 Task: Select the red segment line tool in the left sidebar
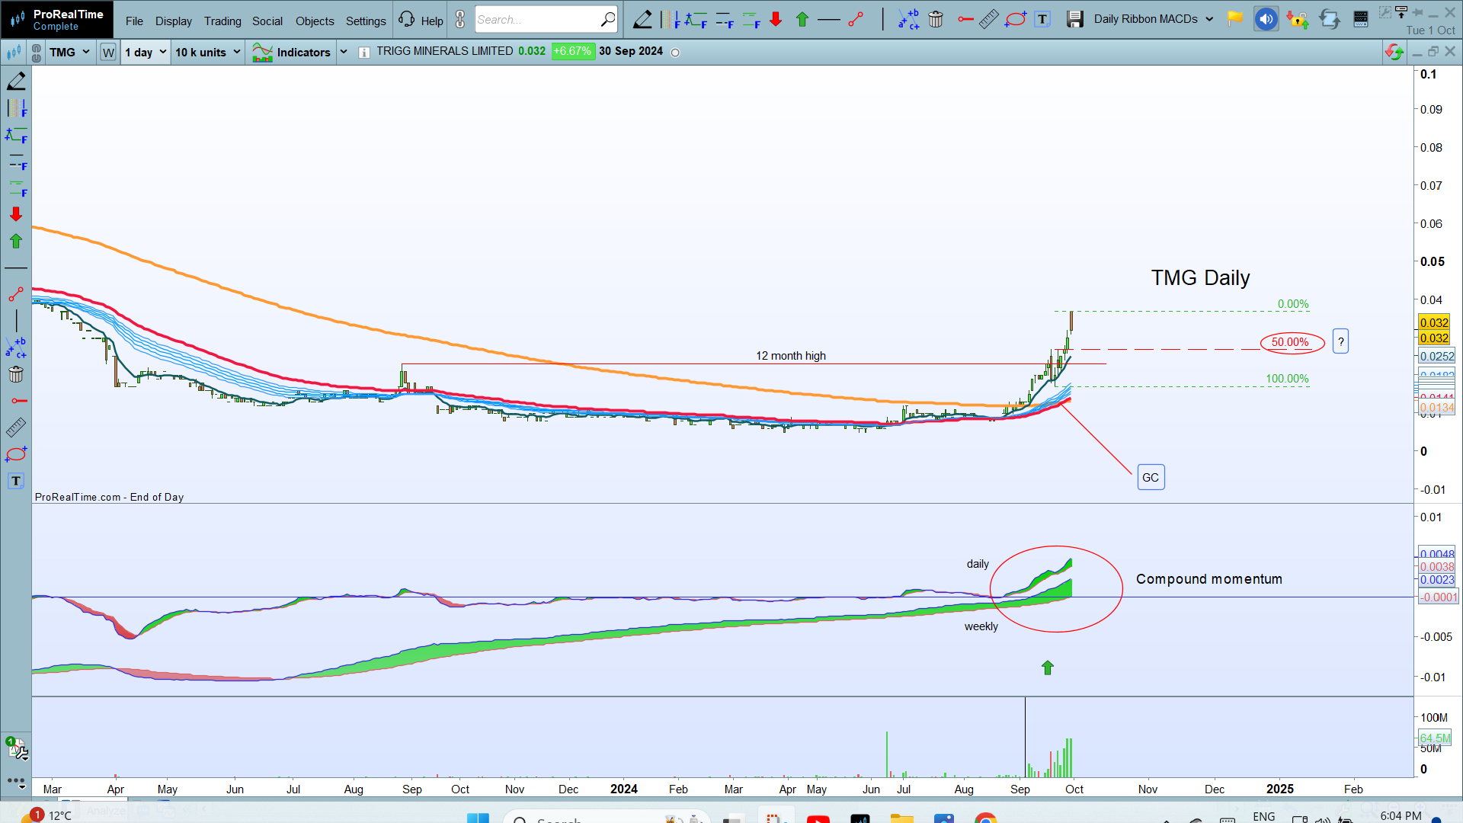point(16,294)
